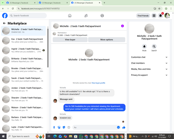The height and width of the screenshot is (139, 174).
Task: Open WhatsApp from the taskbar
Action: point(81,136)
